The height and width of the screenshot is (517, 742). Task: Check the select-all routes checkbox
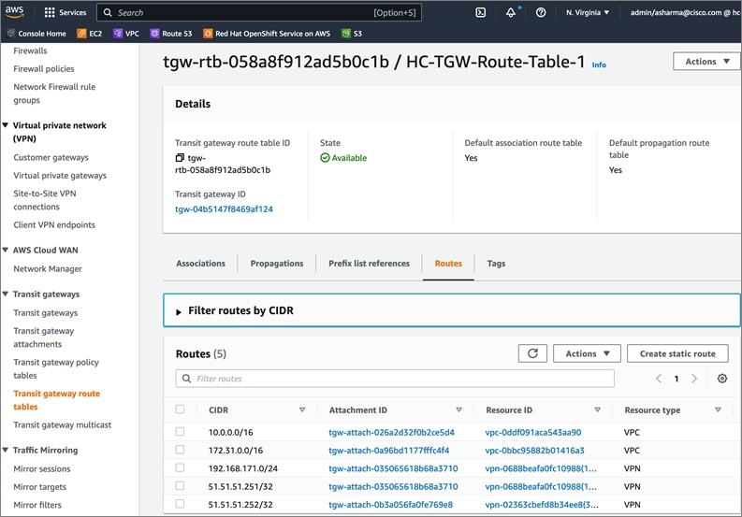(180, 409)
